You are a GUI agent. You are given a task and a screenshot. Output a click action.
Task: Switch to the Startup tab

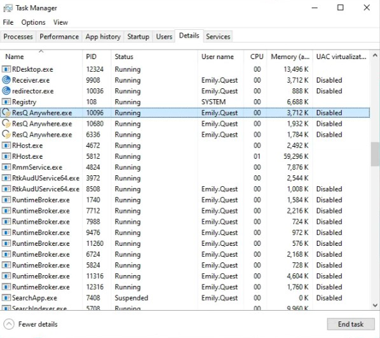138,37
